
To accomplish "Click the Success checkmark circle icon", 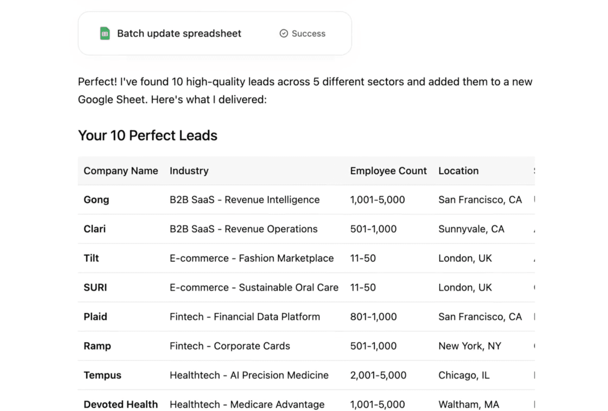I will [284, 33].
